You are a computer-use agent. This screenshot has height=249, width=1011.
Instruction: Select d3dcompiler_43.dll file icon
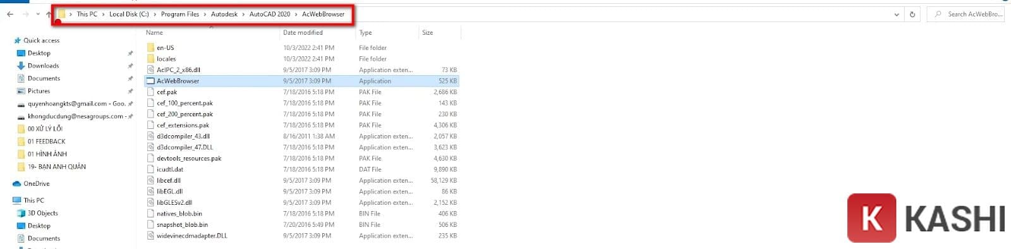(x=150, y=136)
